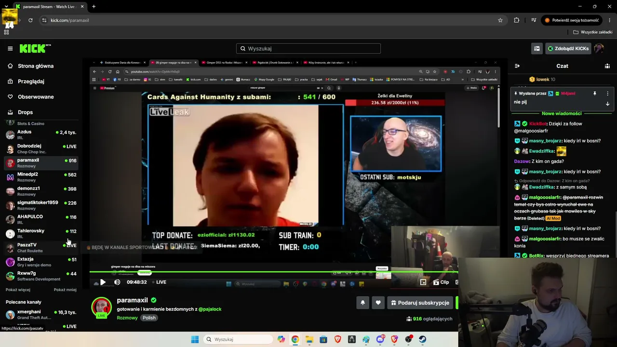Reload the page with refresh icon
The height and width of the screenshot is (347, 617).
pyautogui.click(x=30, y=20)
